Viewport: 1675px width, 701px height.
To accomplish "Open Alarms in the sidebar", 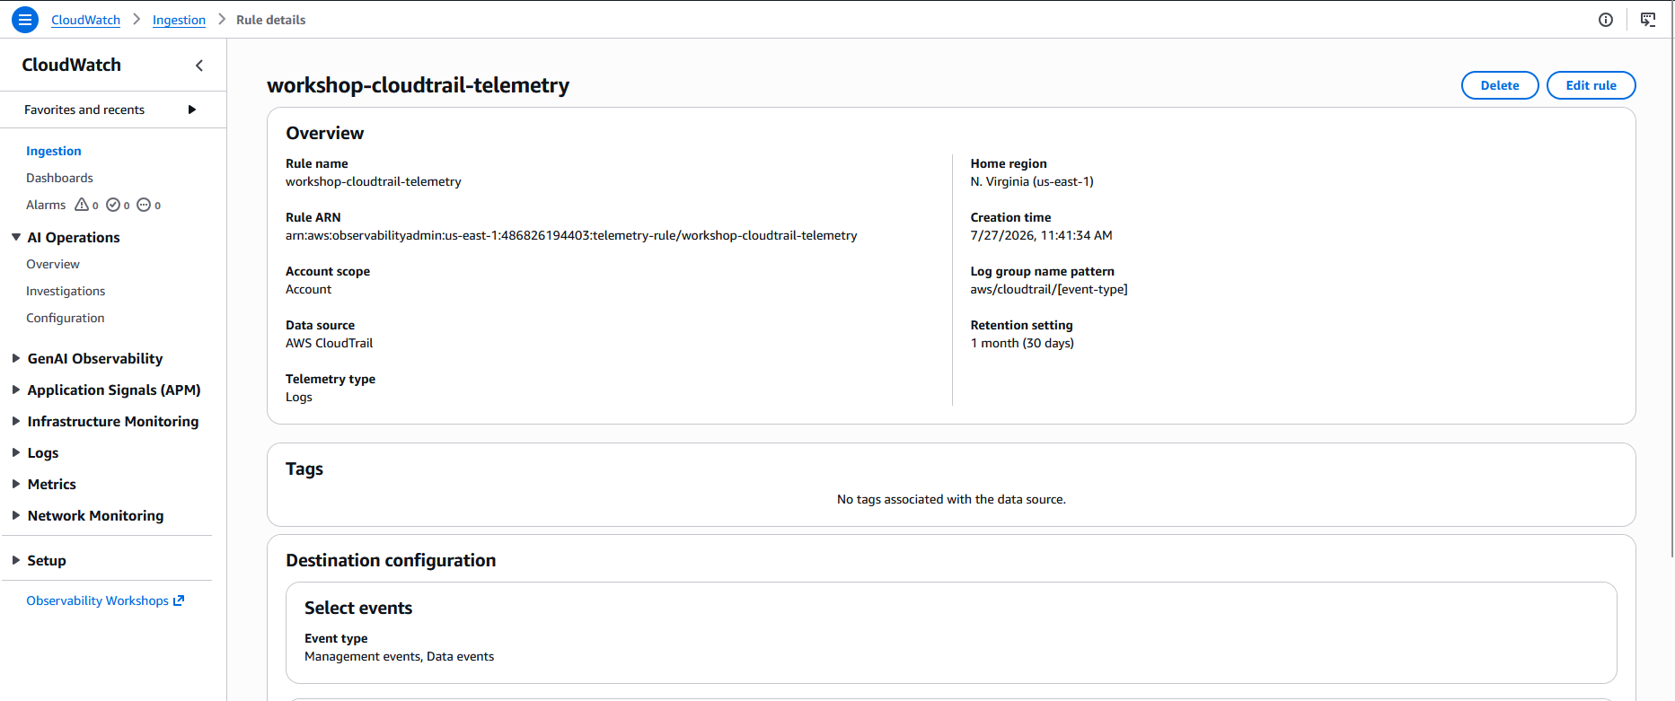I will click(46, 205).
